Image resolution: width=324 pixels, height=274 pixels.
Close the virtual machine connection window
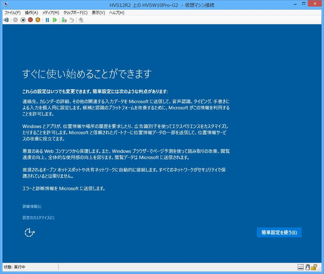point(315,4)
